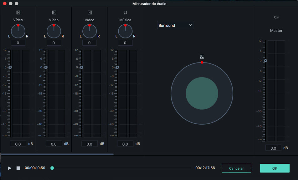This screenshot has height=180, width=298.
Task: Click the first Vídeo dB value field
Action: click(x=18, y=144)
